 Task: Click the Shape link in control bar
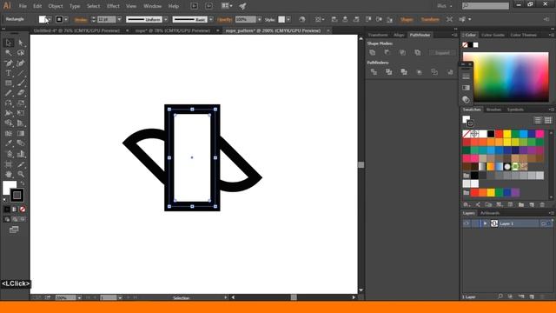(407, 19)
